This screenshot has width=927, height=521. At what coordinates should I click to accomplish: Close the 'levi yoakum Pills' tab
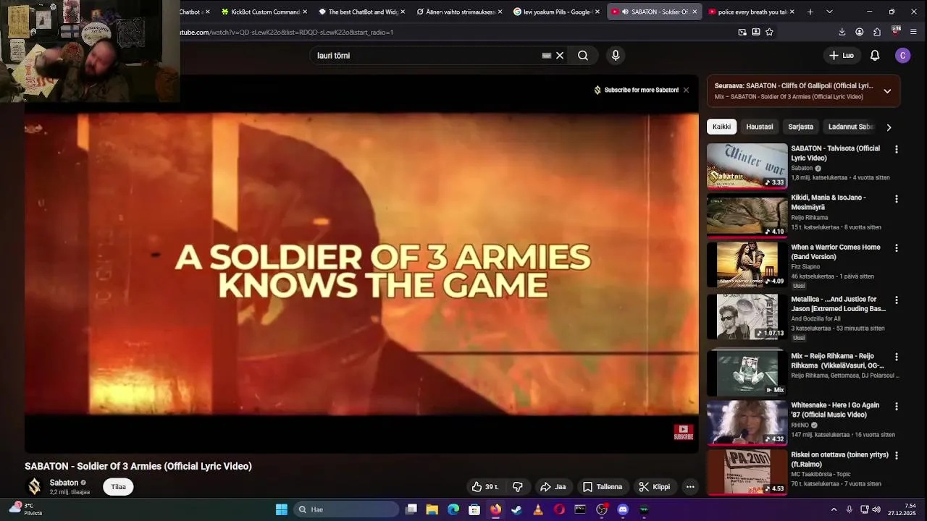click(x=597, y=12)
